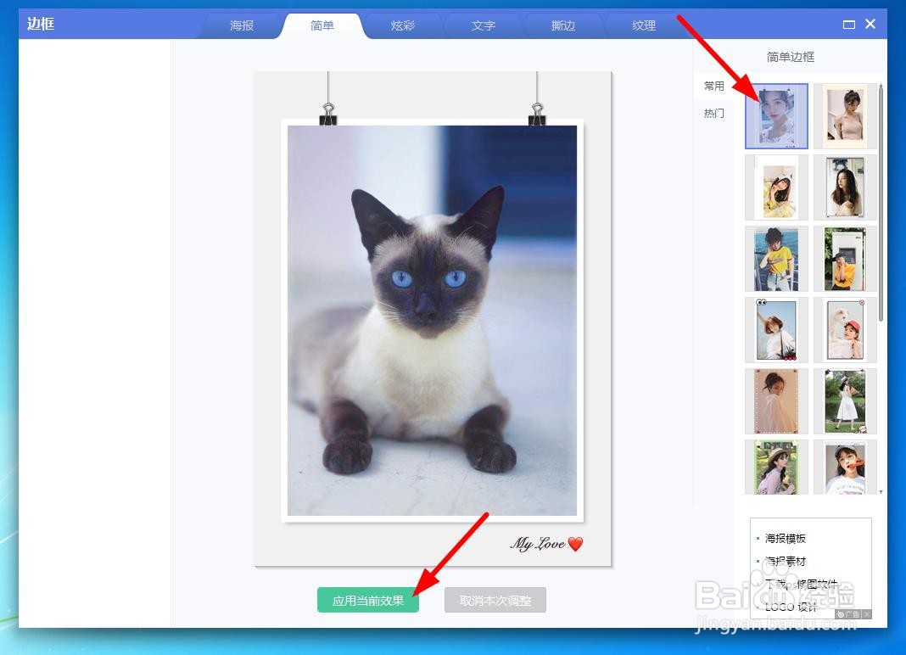Click 应用当前效果 button
Image resolution: width=906 pixels, height=655 pixels.
pyautogui.click(x=368, y=601)
